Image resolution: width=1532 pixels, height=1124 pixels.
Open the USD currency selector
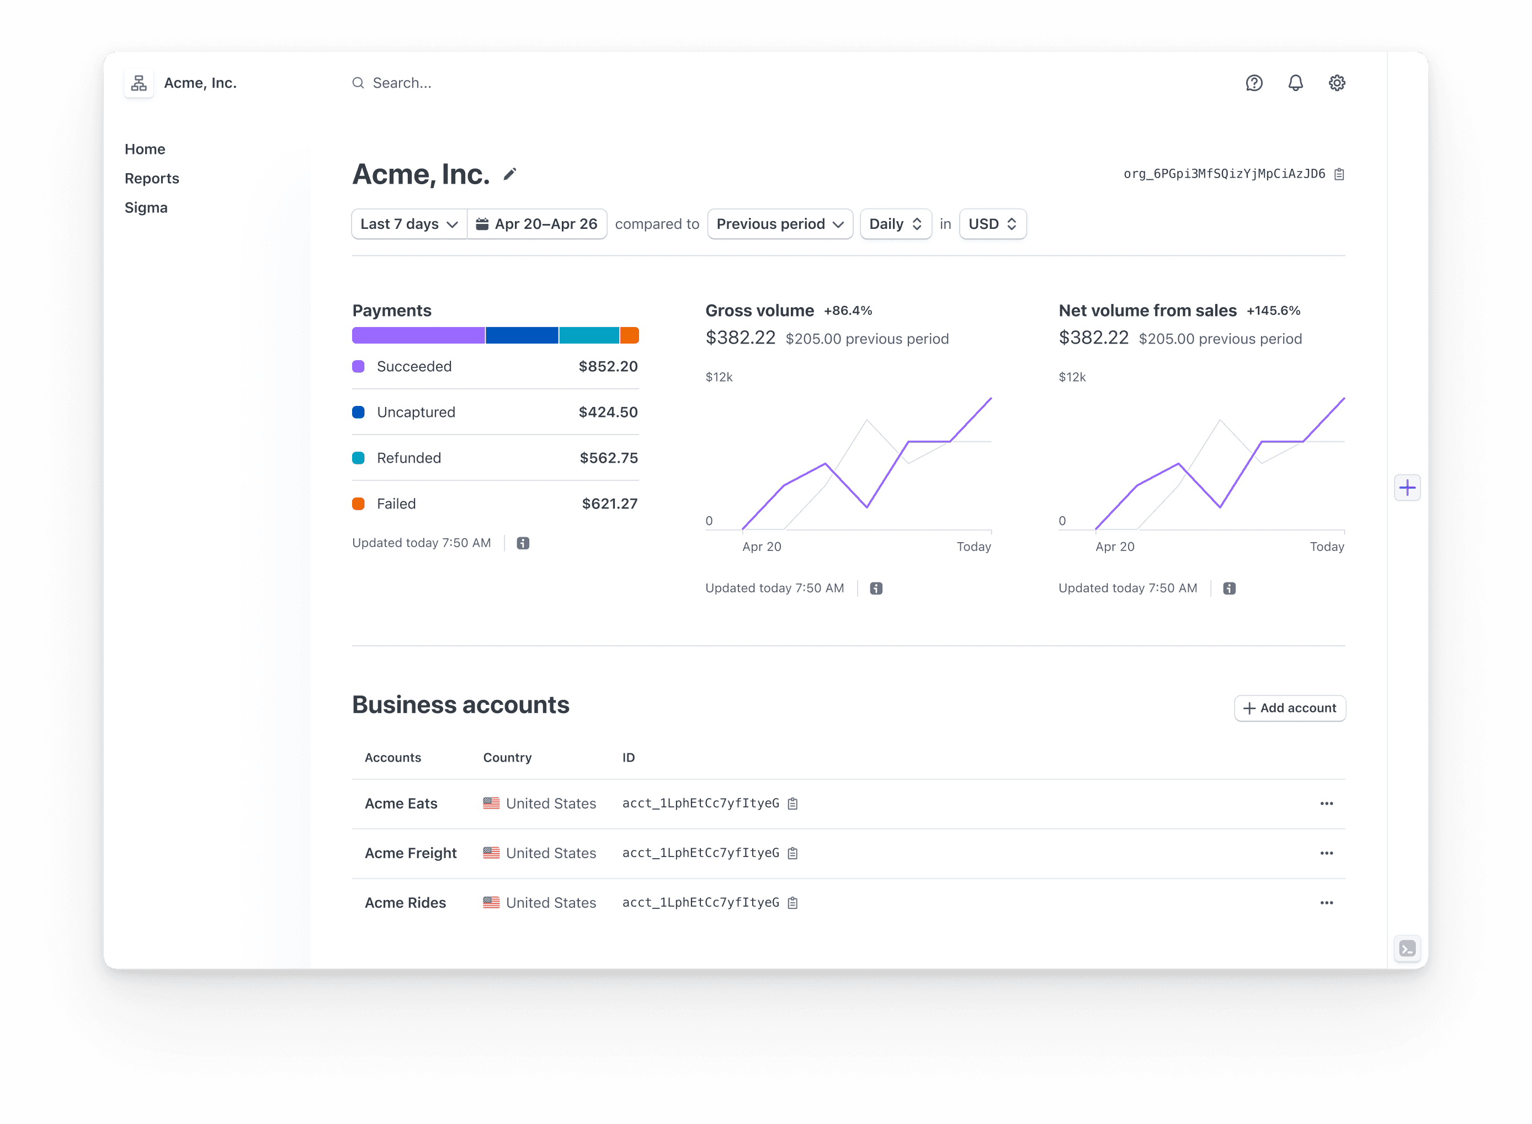(992, 224)
